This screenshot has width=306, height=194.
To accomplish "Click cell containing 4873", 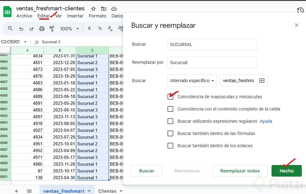I will click(27, 69).
